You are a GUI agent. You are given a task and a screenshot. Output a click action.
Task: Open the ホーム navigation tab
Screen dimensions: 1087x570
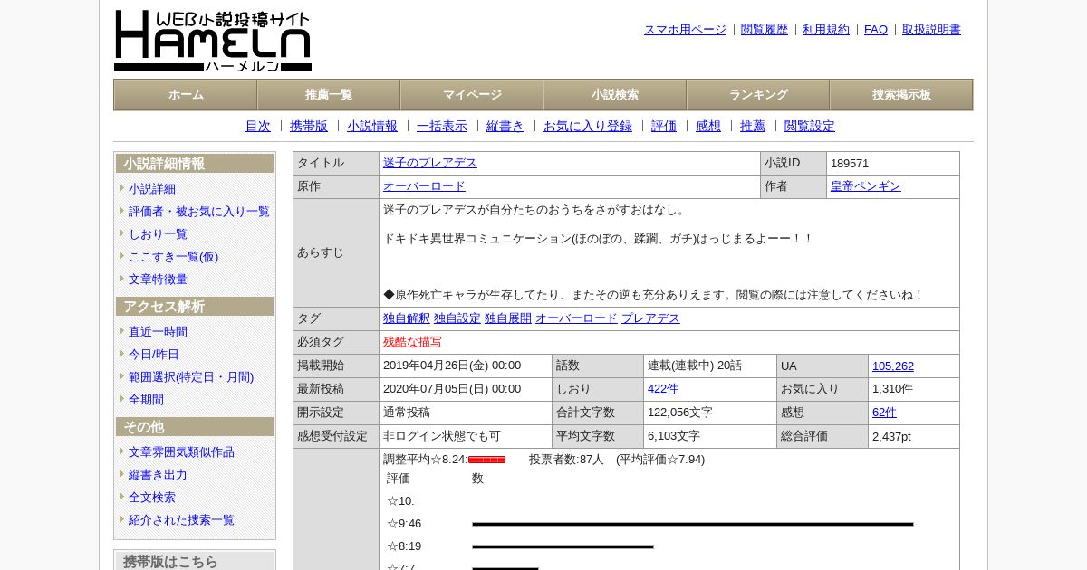click(186, 95)
